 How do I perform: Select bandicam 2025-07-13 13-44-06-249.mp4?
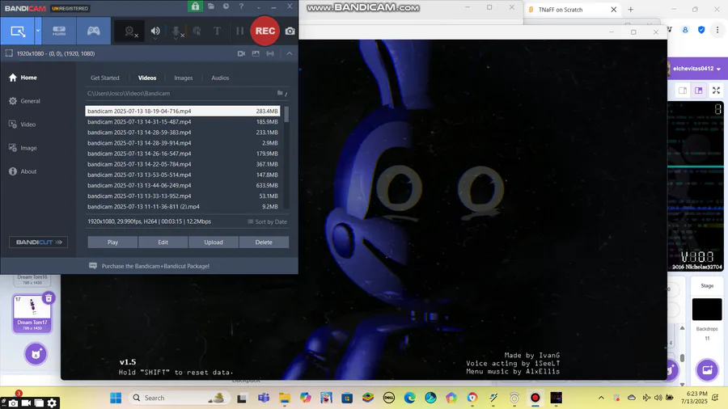pos(183,185)
